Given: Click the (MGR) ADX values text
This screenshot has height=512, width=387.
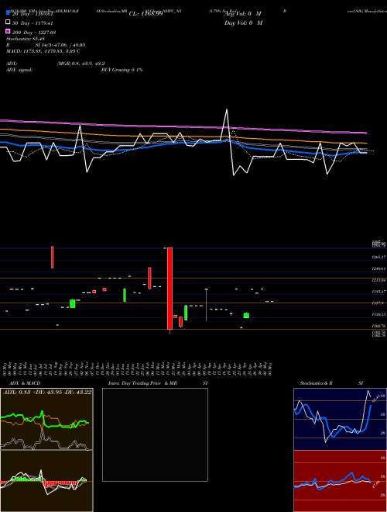Looking at the screenshot, I should [80, 64].
